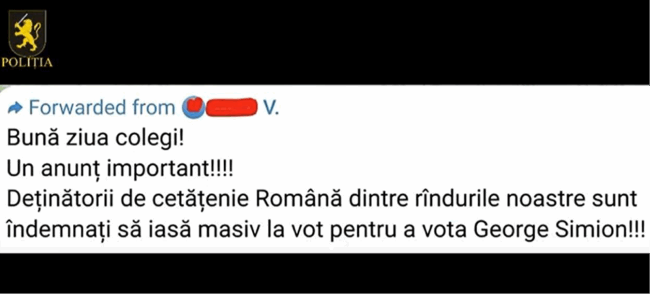Click the blue forward arrow icon

[x=15, y=108]
